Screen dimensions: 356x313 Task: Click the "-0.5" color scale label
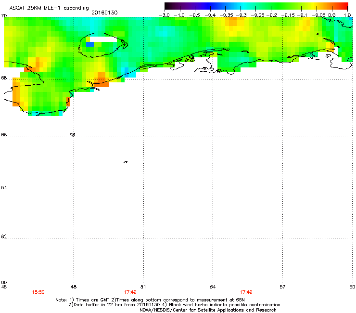(x=194, y=15)
